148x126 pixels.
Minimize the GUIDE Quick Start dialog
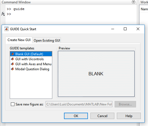(113, 29)
